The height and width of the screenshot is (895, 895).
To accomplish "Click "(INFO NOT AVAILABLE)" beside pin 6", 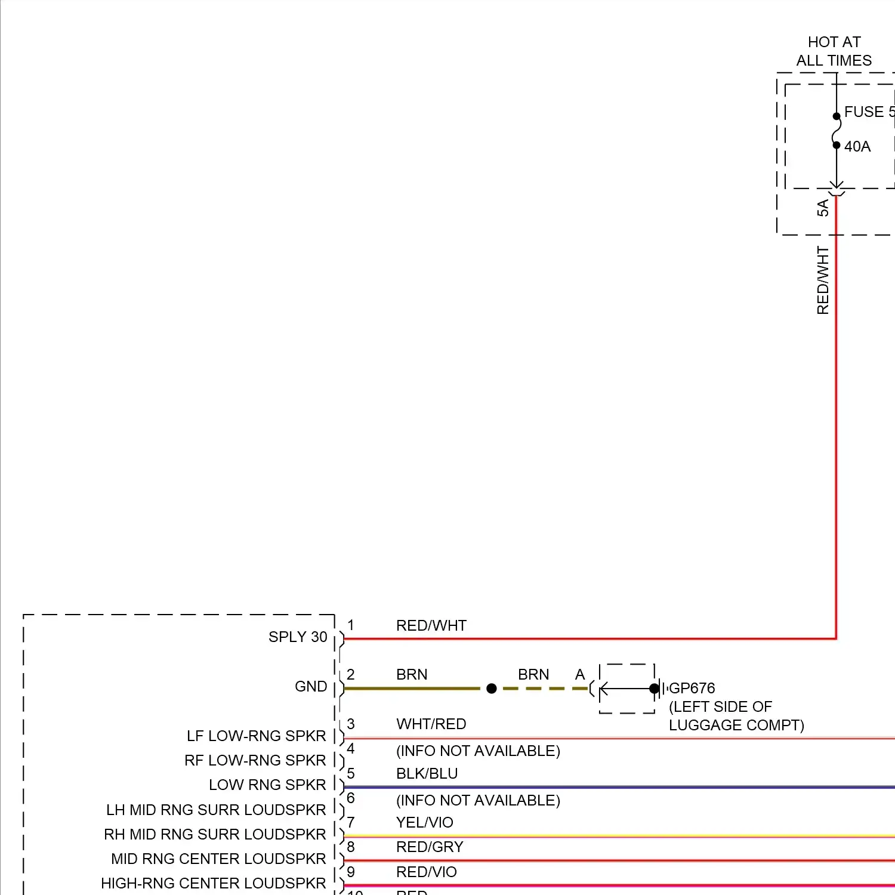I will (x=479, y=800).
